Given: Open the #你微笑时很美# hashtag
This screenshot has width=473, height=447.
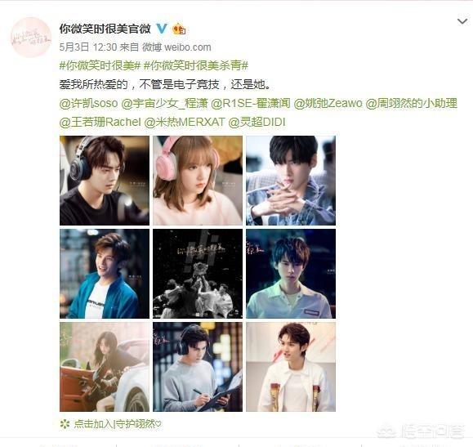Looking at the screenshot, I should click(100, 65).
